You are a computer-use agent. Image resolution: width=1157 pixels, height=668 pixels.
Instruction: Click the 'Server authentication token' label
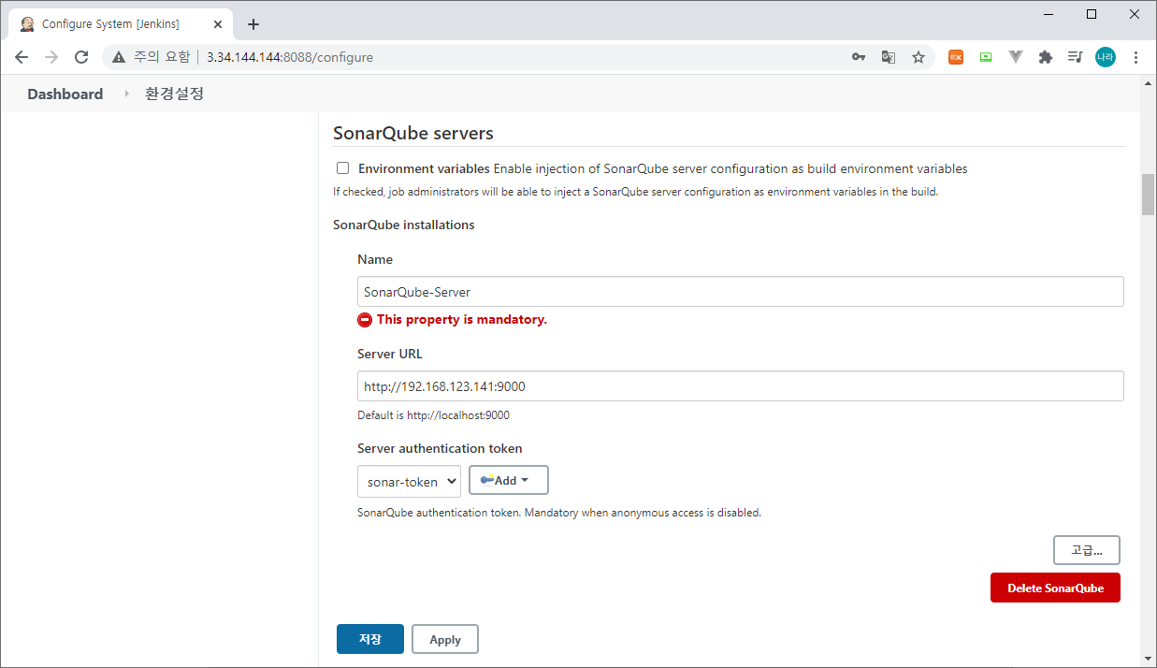(440, 448)
